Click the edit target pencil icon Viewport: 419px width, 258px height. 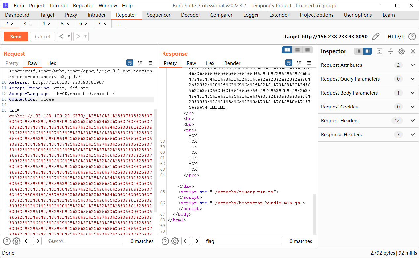(376, 37)
